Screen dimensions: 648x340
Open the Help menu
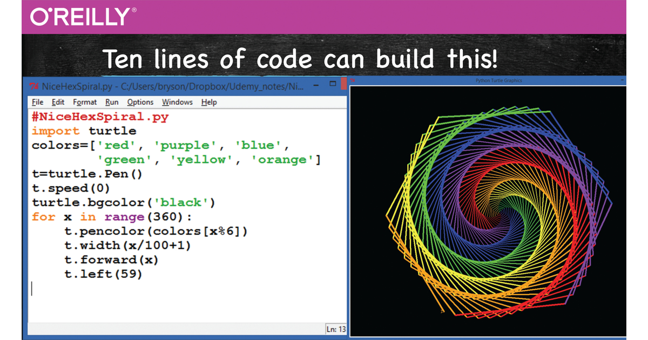point(208,102)
